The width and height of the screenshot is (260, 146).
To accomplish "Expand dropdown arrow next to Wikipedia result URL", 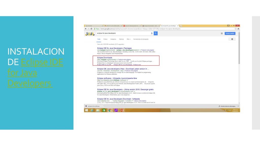I will click(127, 80).
